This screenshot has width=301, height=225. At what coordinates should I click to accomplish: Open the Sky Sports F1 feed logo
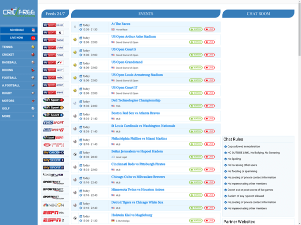point(53,62)
